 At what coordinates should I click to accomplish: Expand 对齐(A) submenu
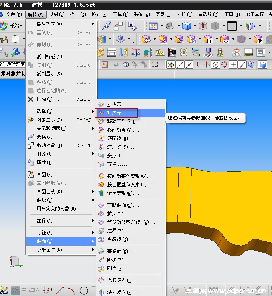coord(61,154)
